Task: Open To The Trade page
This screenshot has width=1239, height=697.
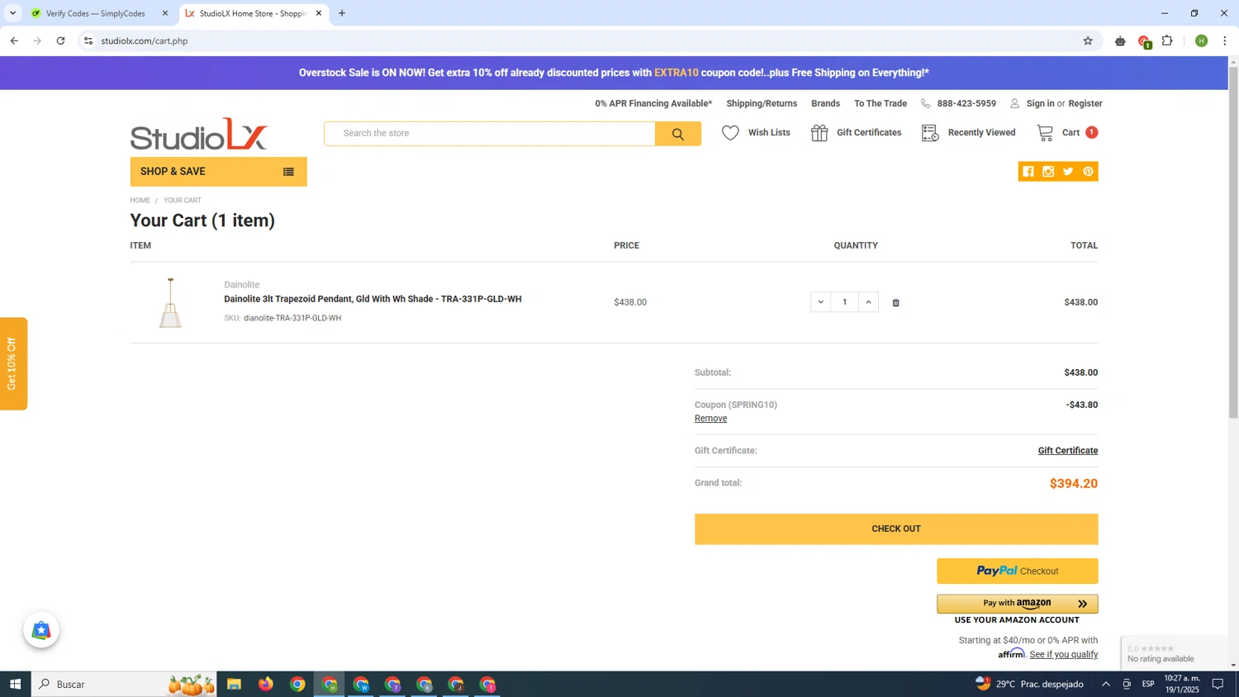Action: (880, 104)
